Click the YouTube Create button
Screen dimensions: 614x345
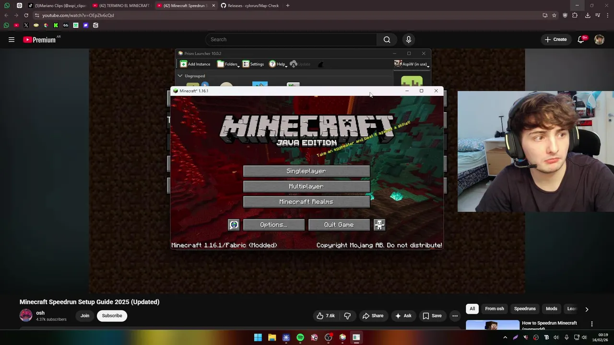(555, 40)
